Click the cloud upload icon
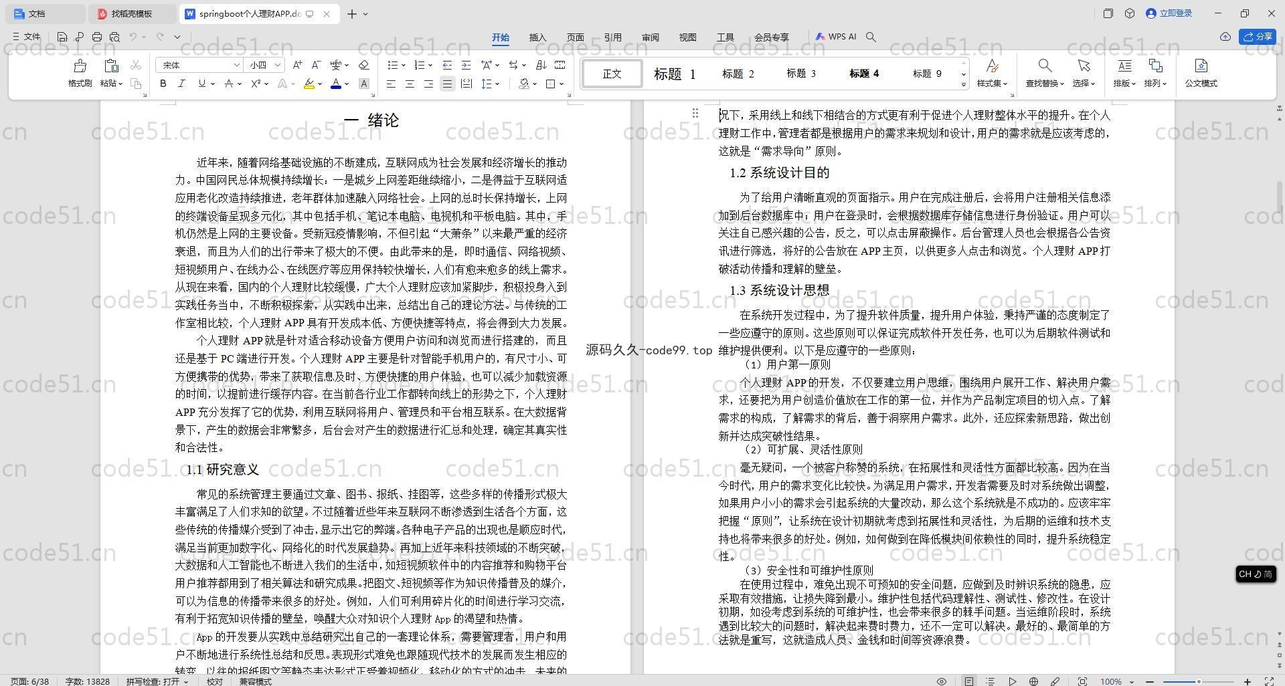The height and width of the screenshot is (686, 1285). [x=1225, y=37]
